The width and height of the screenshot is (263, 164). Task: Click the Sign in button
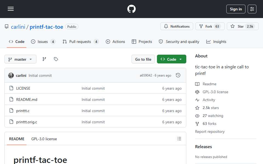pos(236,9)
